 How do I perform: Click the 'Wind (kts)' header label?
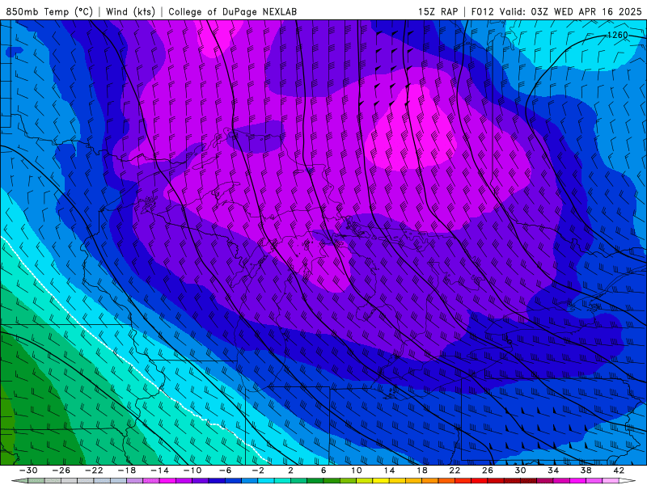[130, 11]
